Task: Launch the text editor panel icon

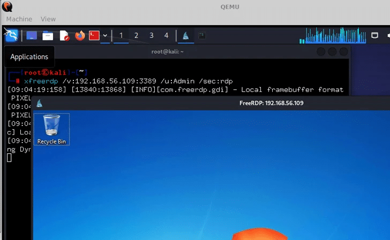Action: tap(64, 35)
